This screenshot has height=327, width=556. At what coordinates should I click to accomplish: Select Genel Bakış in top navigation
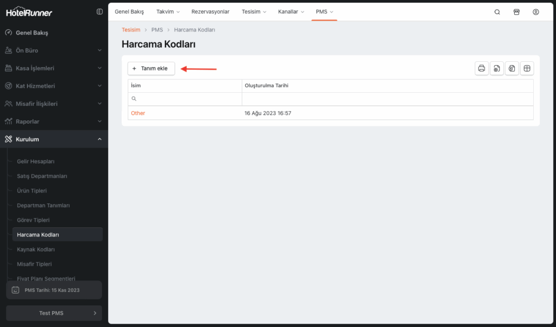pyautogui.click(x=129, y=12)
